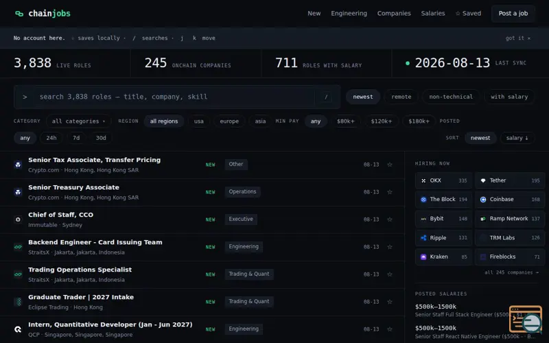Viewport: 549px width, 343px height.
Task: Click the Eclipse Trading logo beside Graduate Trader
Action: (18, 302)
